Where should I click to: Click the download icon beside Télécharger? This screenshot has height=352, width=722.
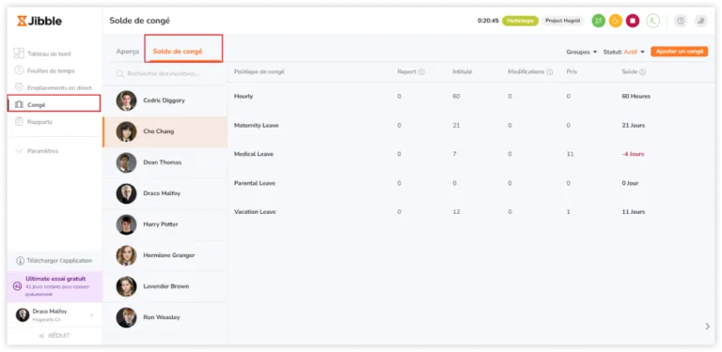pos(20,261)
